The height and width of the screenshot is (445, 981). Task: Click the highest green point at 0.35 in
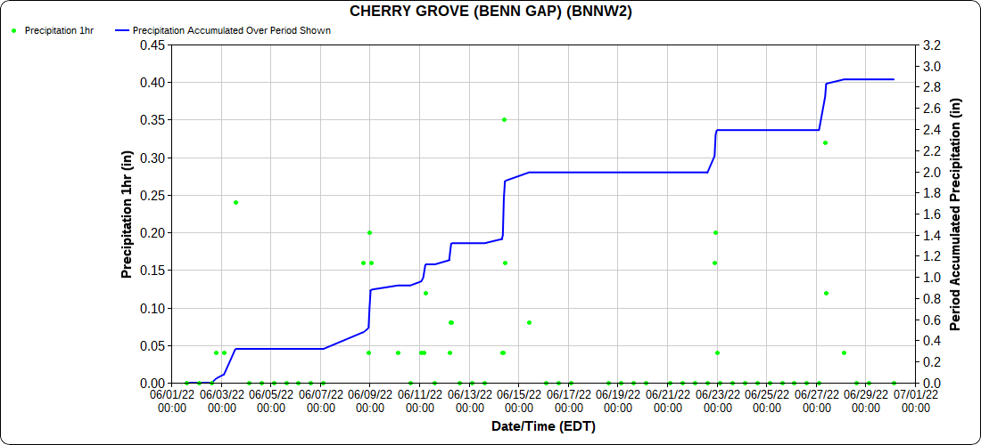[504, 119]
